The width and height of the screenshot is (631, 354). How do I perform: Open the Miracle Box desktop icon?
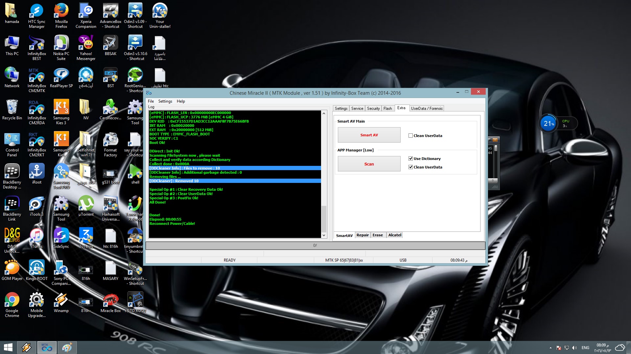click(x=110, y=302)
